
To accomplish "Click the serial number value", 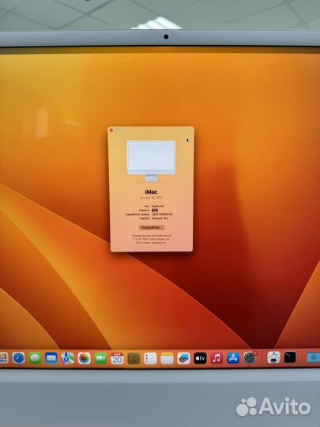I will coord(162,214).
